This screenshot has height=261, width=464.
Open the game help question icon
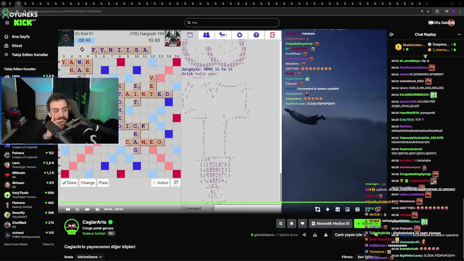(x=256, y=35)
